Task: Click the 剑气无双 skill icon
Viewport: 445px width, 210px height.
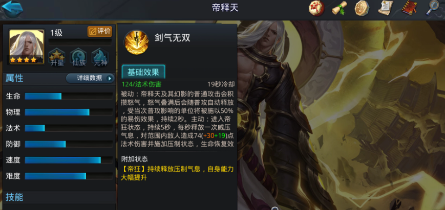Action: pos(136,42)
